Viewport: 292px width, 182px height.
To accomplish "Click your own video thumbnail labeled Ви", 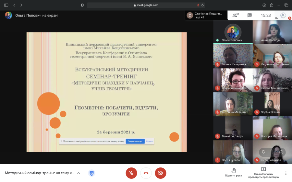I will tap(283, 16).
